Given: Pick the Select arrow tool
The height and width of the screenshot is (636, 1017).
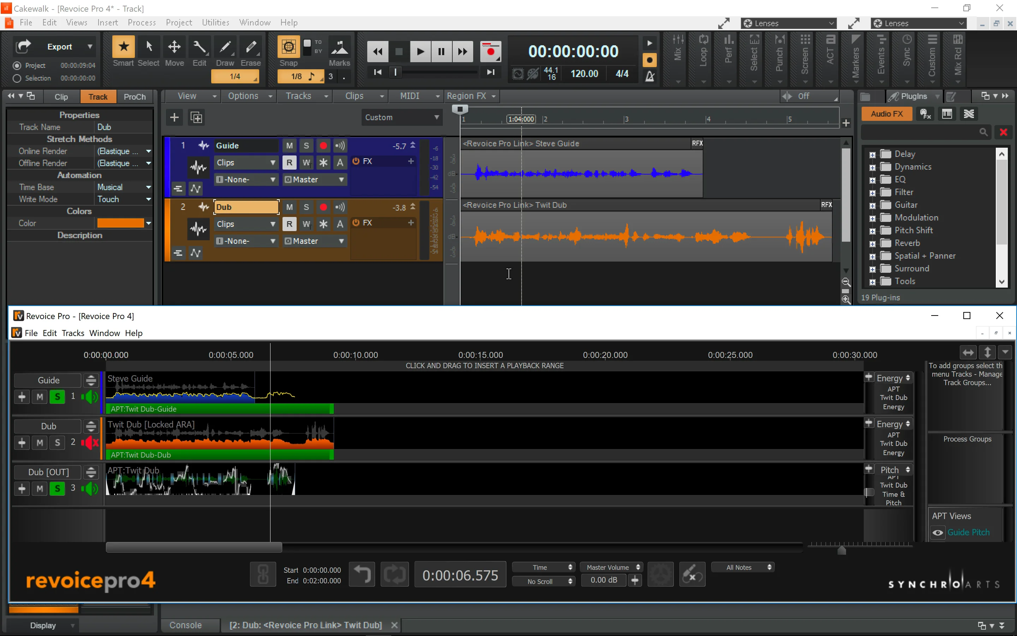Looking at the screenshot, I should tap(149, 47).
